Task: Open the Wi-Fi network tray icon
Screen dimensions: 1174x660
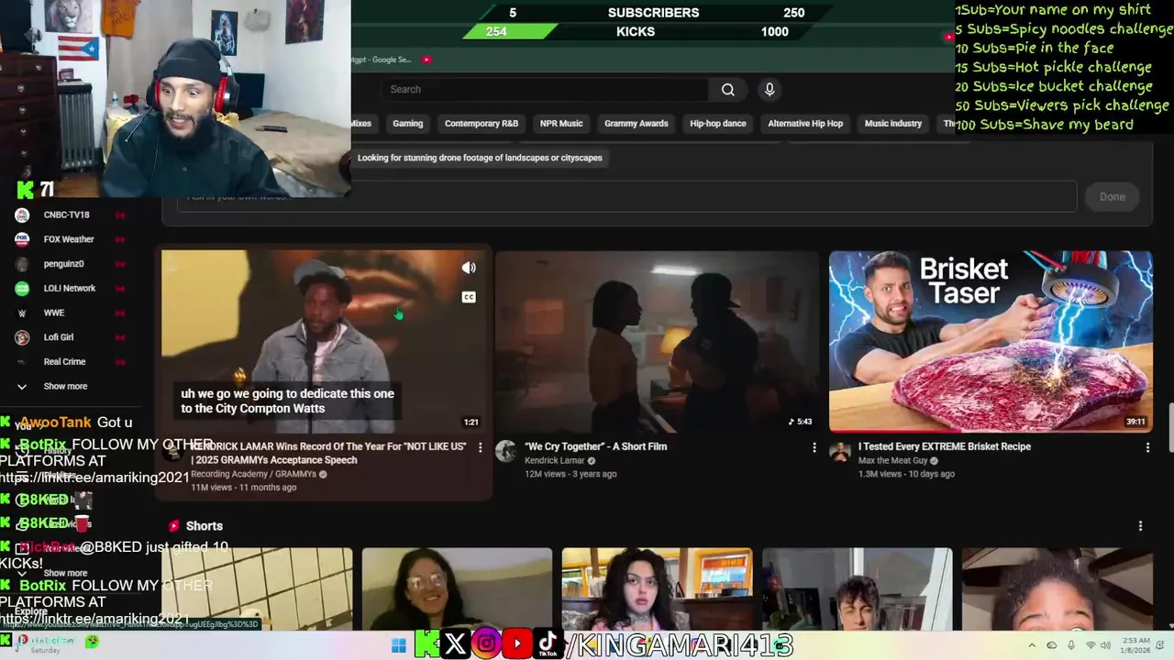Action: [1091, 645]
